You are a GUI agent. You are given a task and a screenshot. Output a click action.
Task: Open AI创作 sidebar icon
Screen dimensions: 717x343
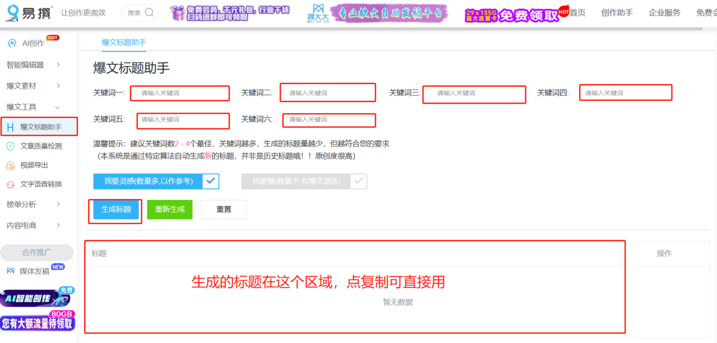pos(12,43)
